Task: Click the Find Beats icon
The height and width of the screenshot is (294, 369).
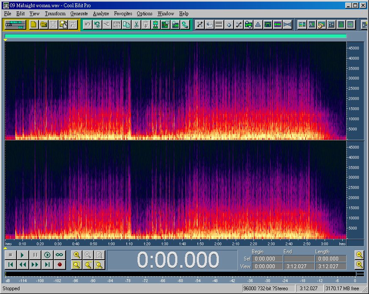Action: click(175, 25)
